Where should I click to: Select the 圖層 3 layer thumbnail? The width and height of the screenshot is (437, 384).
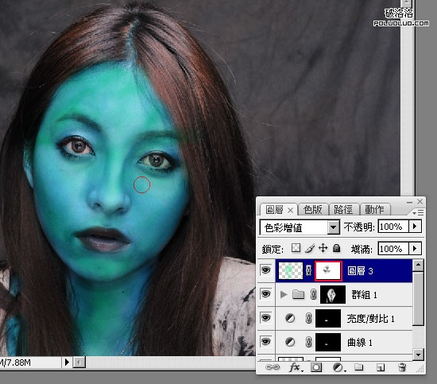click(x=291, y=270)
